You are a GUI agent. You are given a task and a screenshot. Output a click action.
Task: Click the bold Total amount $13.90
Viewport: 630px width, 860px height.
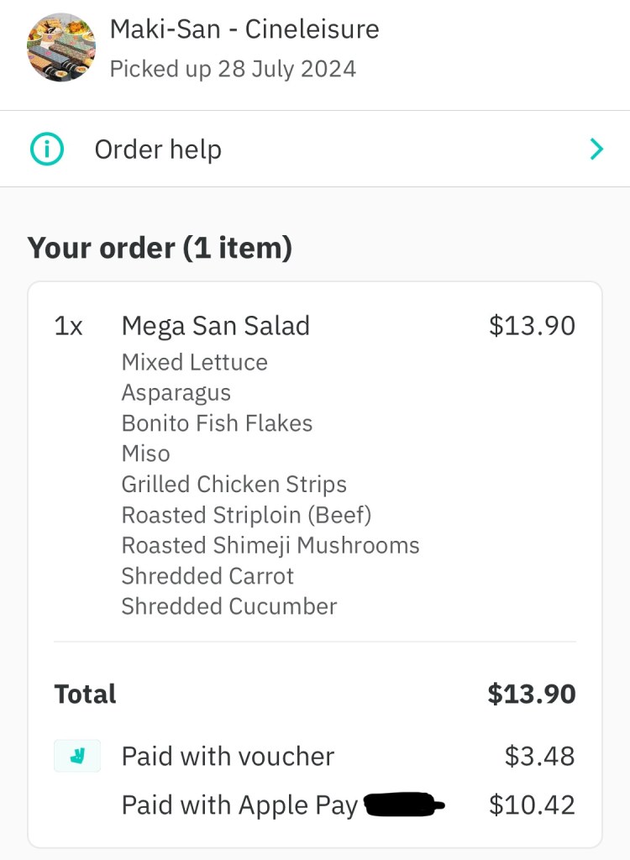(532, 694)
